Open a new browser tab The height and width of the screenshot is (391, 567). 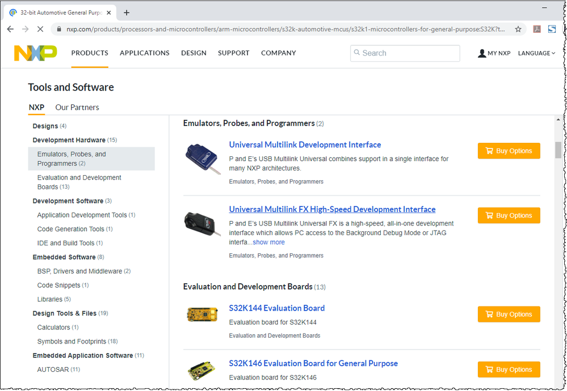coord(126,12)
